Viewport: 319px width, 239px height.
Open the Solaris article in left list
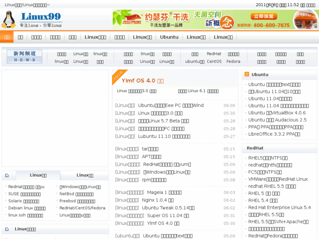click(24, 201)
